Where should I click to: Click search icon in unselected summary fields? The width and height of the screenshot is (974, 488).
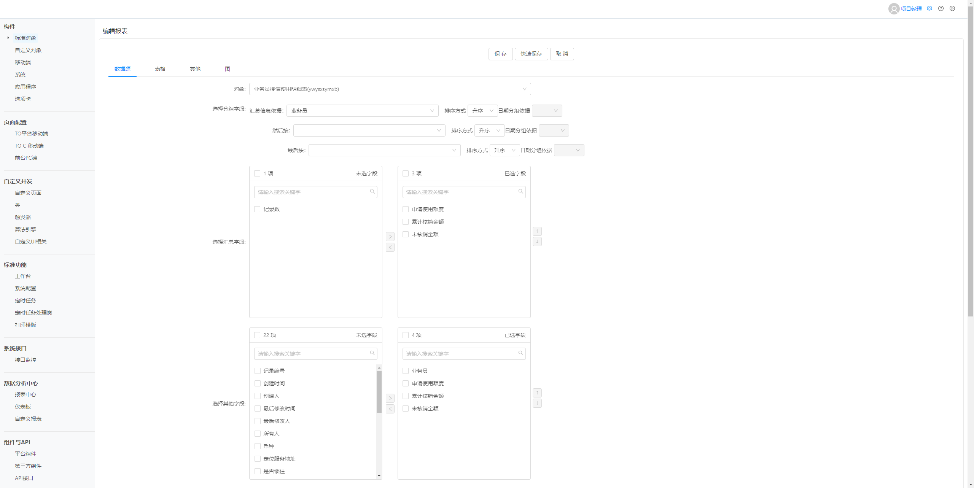(x=372, y=191)
